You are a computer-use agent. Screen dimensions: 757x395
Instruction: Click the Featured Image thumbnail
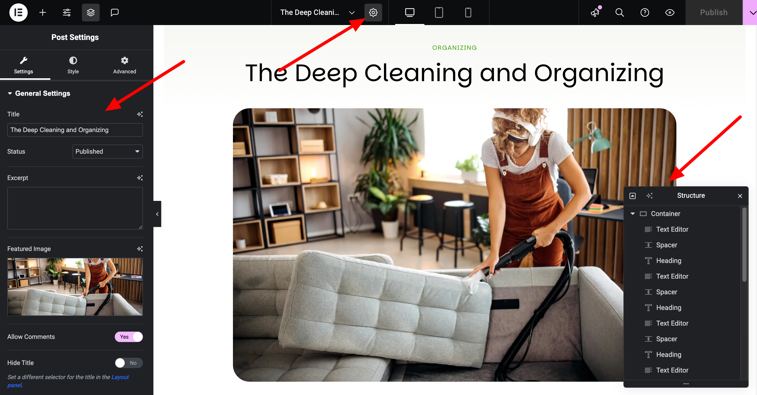(75, 286)
